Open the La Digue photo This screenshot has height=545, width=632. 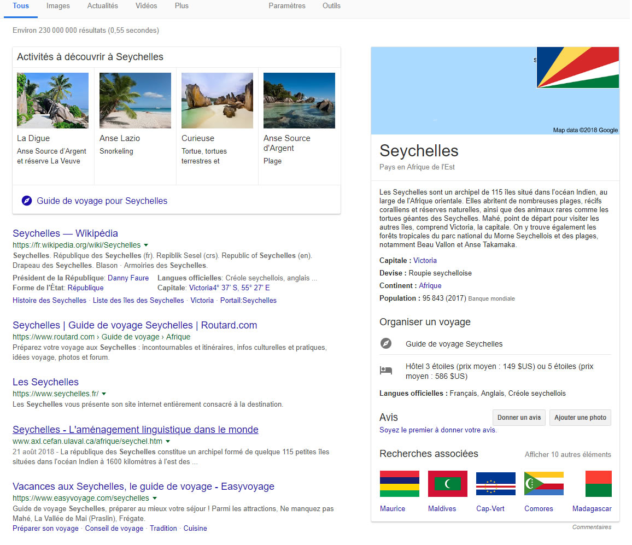click(53, 101)
